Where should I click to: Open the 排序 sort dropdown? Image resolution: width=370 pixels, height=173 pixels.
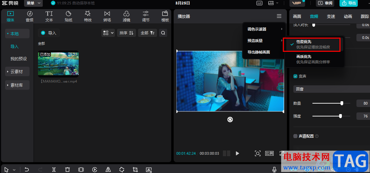[126, 33]
